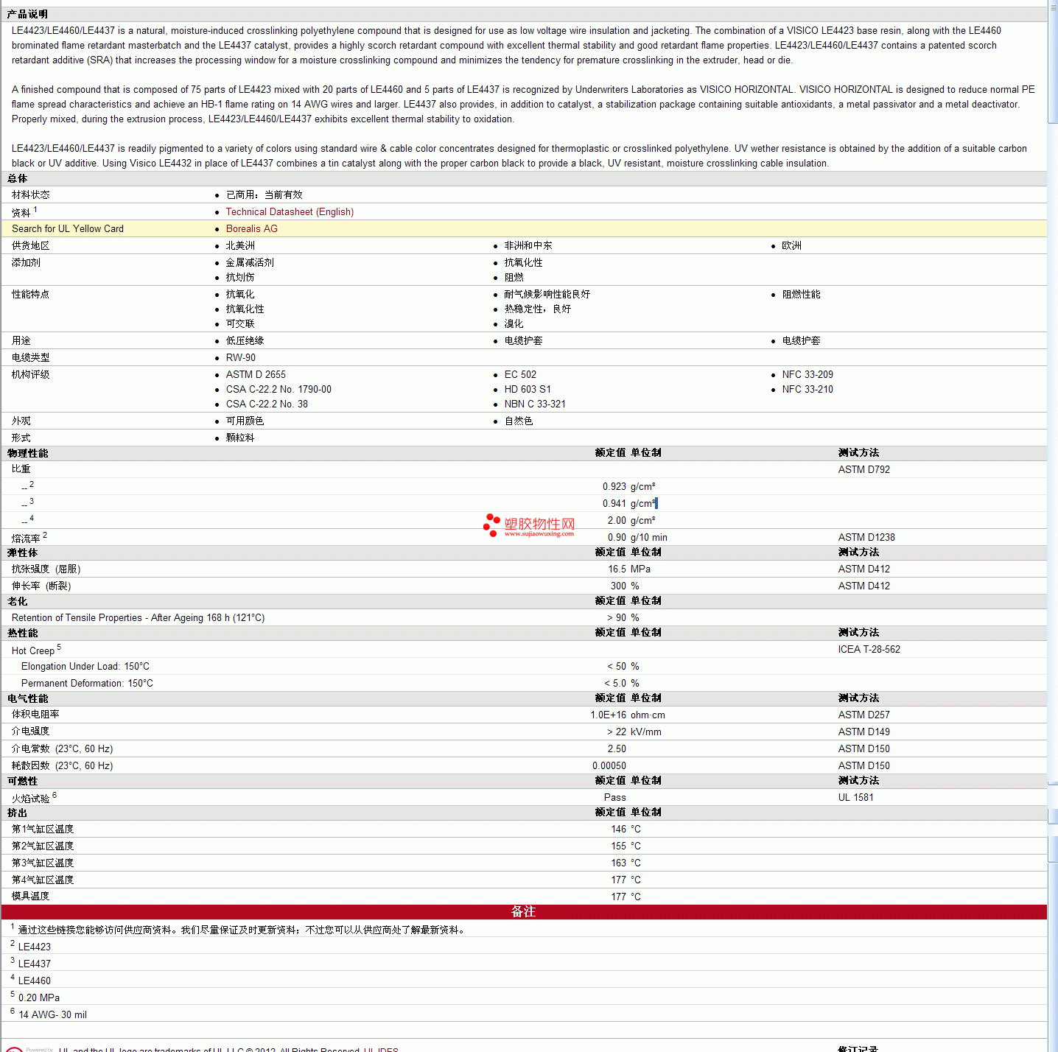Click the 'ASTM D257' test method
This screenshot has height=1052, width=1058.
click(x=864, y=715)
